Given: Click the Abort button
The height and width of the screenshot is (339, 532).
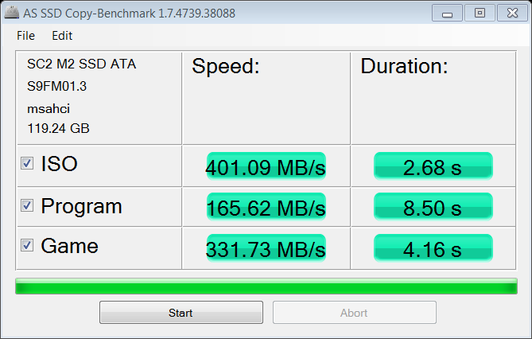Looking at the screenshot, I should [354, 313].
